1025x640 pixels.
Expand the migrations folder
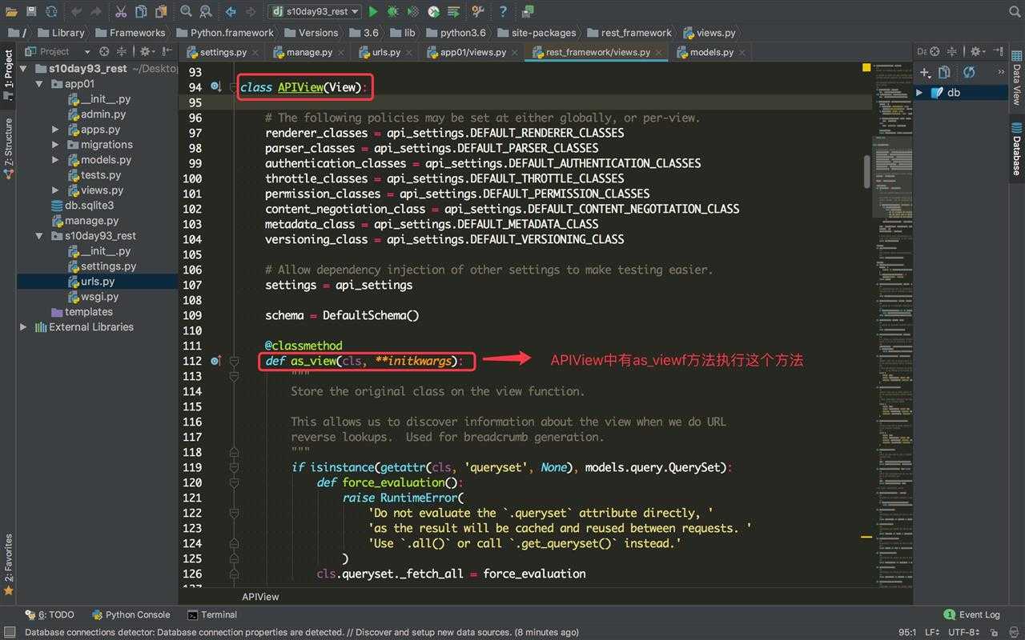coord(55,145)
